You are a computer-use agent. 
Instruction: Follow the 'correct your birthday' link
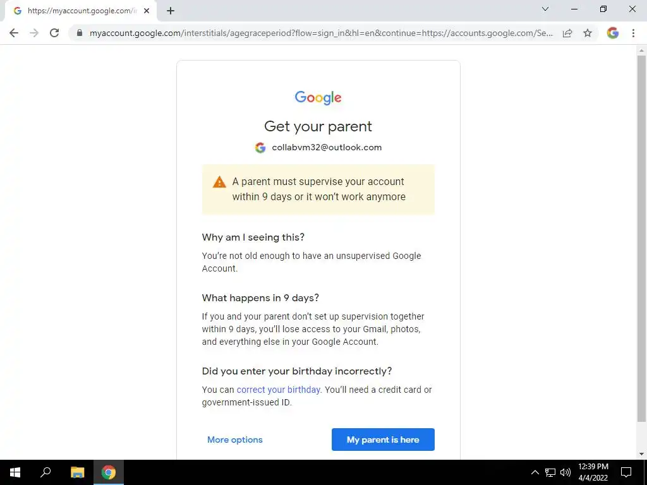278,390
